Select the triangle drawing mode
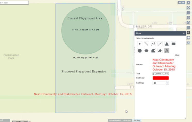Image resolution: width=192 pixels, height=122 pixels. coord(167,44)
